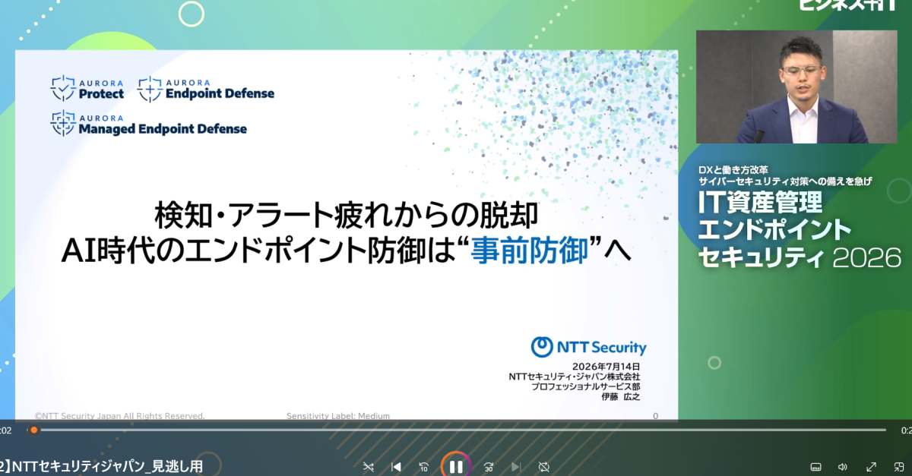
Task: Skip to the previous video
Action: tap(396, 467)
